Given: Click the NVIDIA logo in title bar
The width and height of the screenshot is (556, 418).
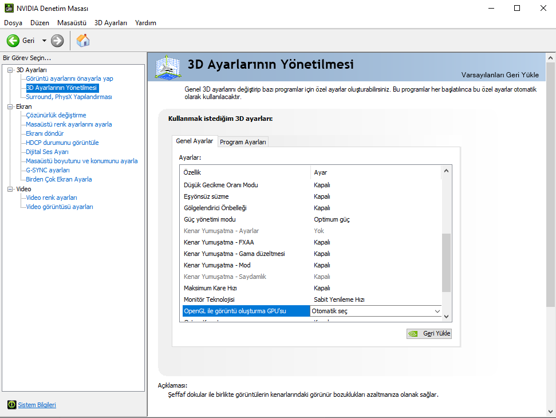Looking at the screenshot, I should tap(8, 8).
